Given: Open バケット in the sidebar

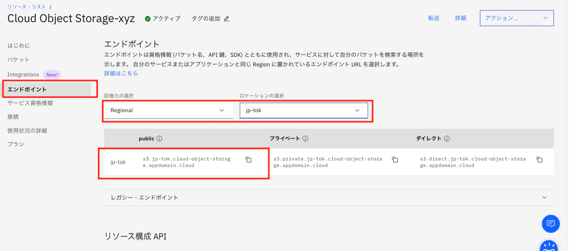Looking at the screenshot, I should pos(19,59).
